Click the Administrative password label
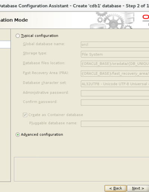The image size is (149, 192). pyautogui.click(x=46, y=93)
